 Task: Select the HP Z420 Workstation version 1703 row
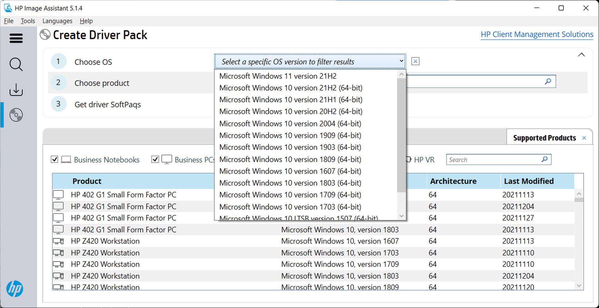(x=314, y=253)
